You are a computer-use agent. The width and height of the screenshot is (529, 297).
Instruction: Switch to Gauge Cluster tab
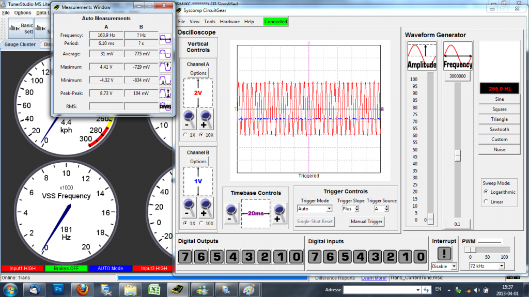coord(20,44)
